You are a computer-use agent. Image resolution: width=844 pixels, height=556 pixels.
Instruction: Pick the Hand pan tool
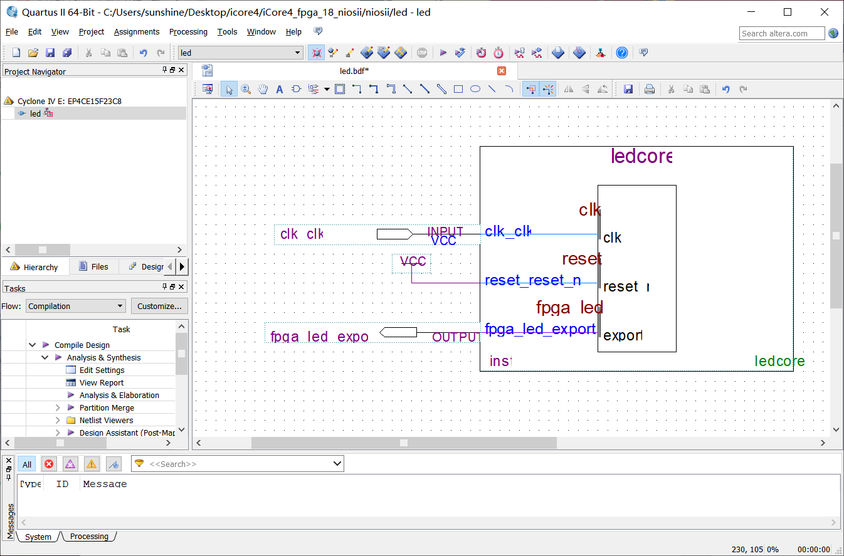tap(263, 90)
